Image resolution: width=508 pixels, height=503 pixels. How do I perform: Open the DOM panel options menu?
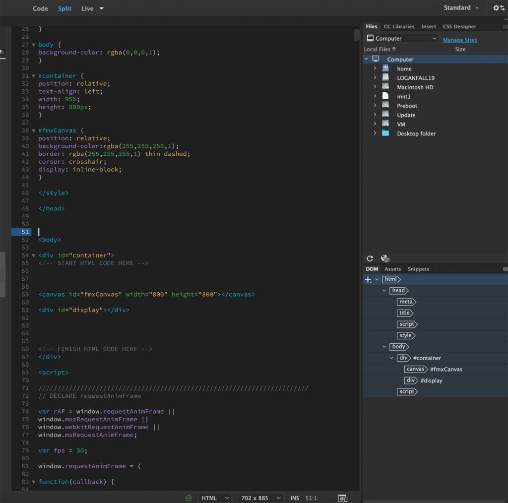click(x=505, y=269)
